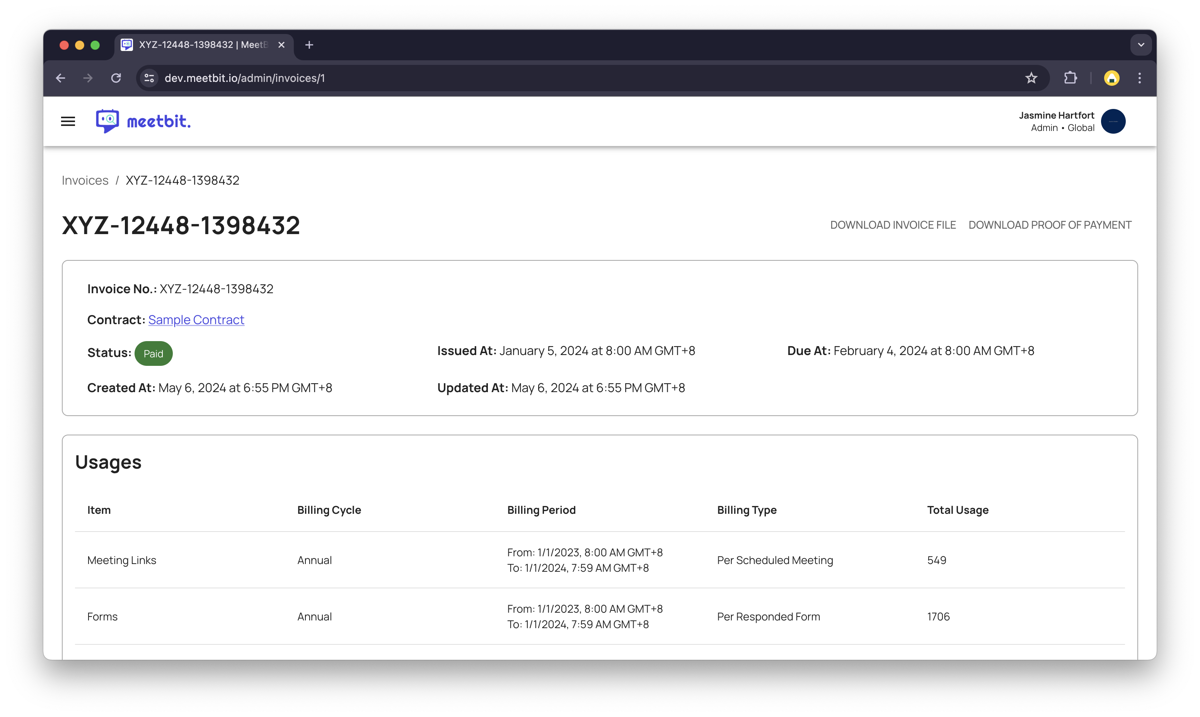Navigate to Invoices breadcrumb
The width and height of the screenshot is (1200, 717).
pyautogui.click(x=85, y=180)
